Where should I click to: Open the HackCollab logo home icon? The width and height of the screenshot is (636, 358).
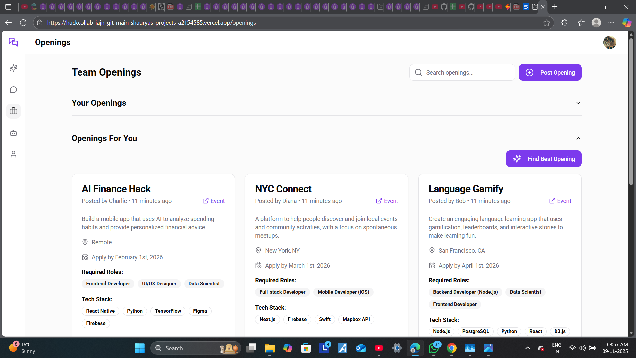[x=13, y=42]
